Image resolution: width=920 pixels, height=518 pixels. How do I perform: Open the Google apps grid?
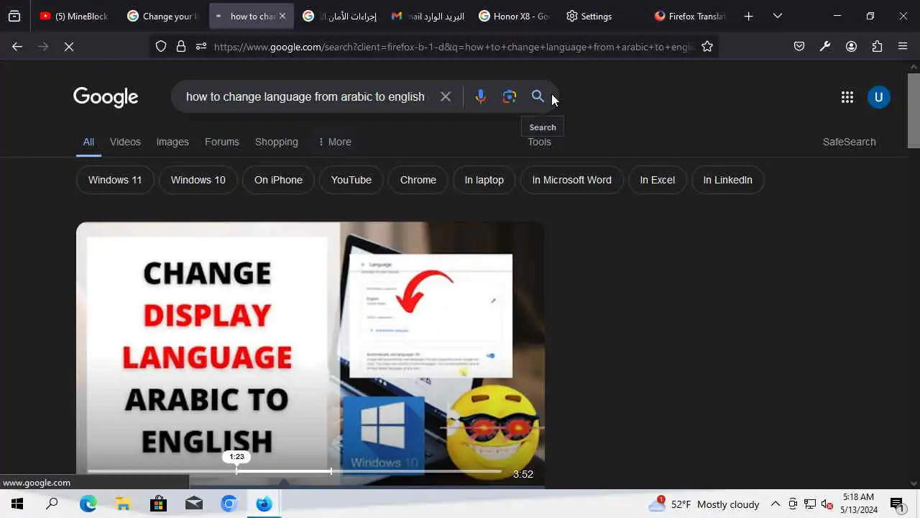pyautogui.click(x=847, y=97)
